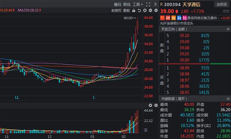
Task: Close the volume indicator sub-panel
Action: 150,105
